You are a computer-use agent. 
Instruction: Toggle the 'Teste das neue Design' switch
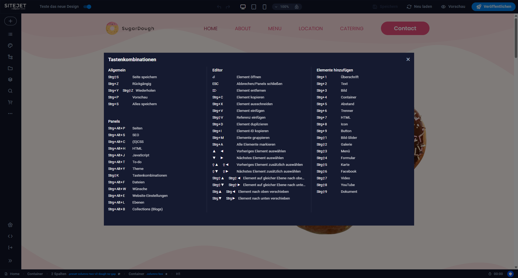point(87,7)
